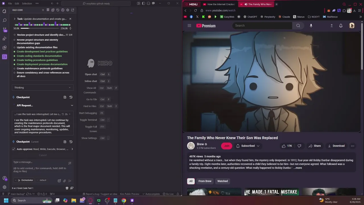Viewport: 364px width, 205px height.
Task: Restore icon on the first Checkpoint row
Action: (x=71, y=97)
